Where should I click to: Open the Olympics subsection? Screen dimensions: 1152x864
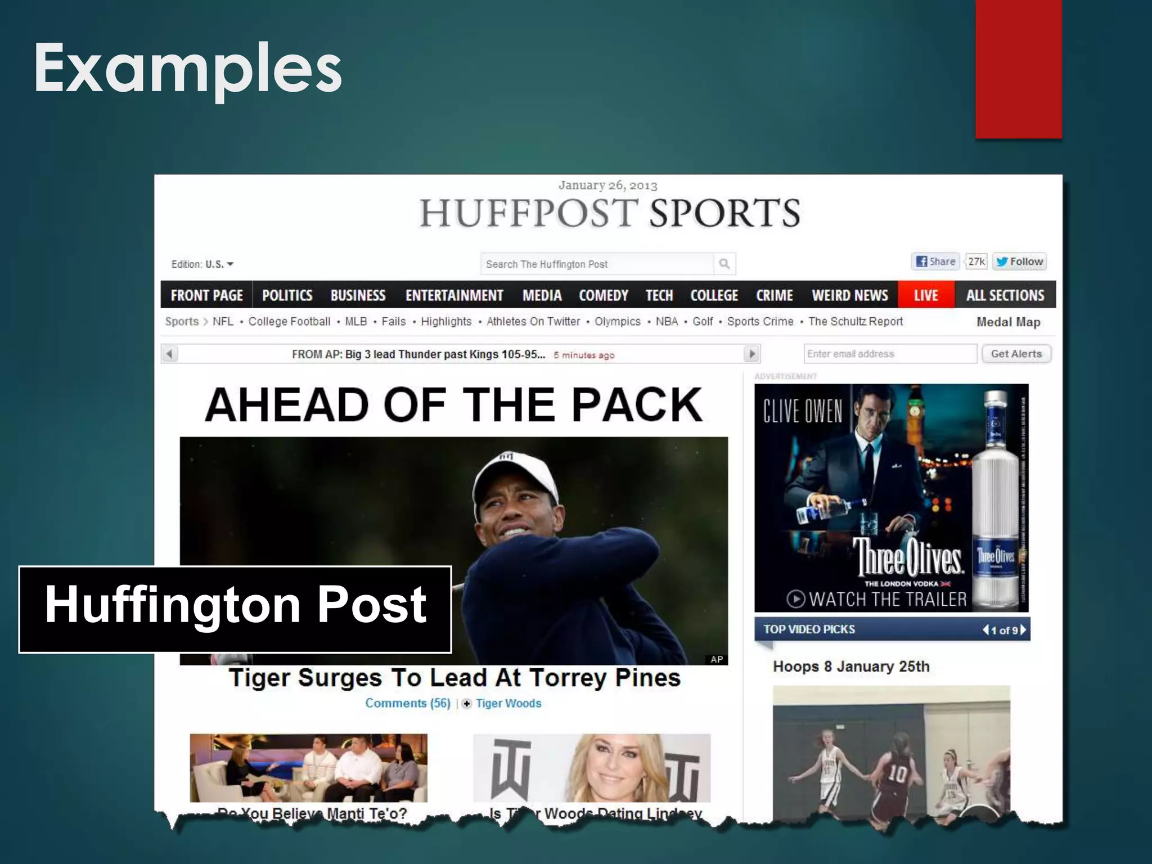point(618,322)
